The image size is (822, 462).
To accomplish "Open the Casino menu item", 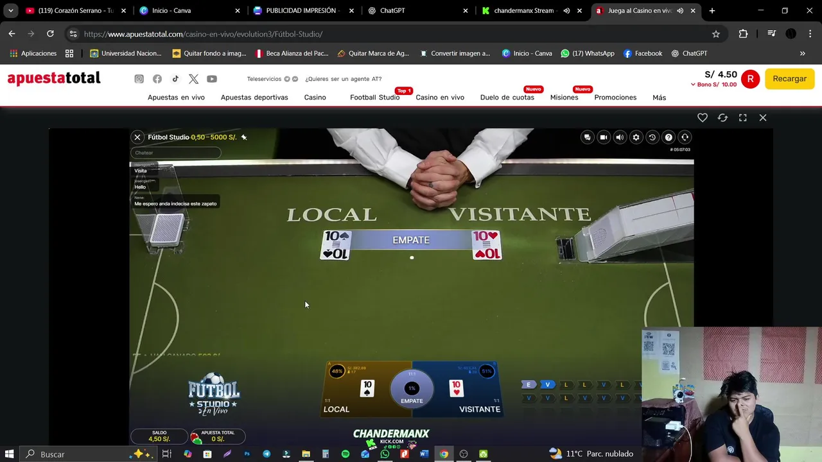I will click(315, 98).
